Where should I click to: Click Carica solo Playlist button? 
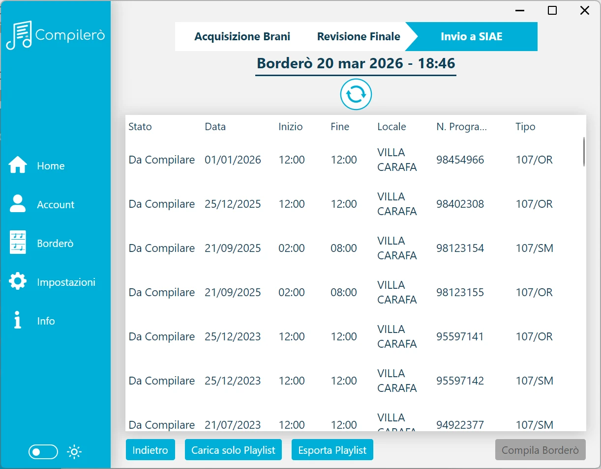point(233,450)
